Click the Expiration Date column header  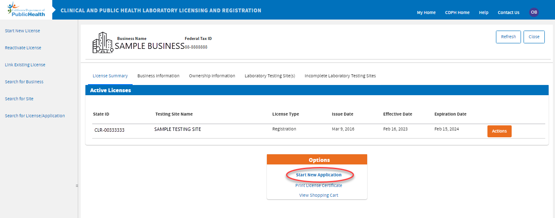pyautogui.click(x=450, y=114)
